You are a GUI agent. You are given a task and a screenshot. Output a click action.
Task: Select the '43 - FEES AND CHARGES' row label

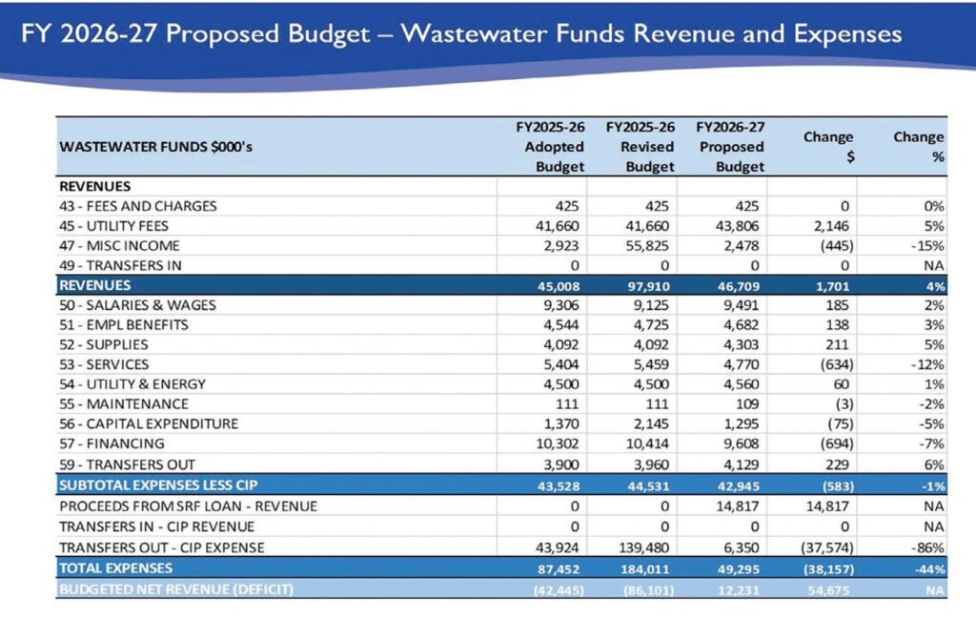[137, 206]
